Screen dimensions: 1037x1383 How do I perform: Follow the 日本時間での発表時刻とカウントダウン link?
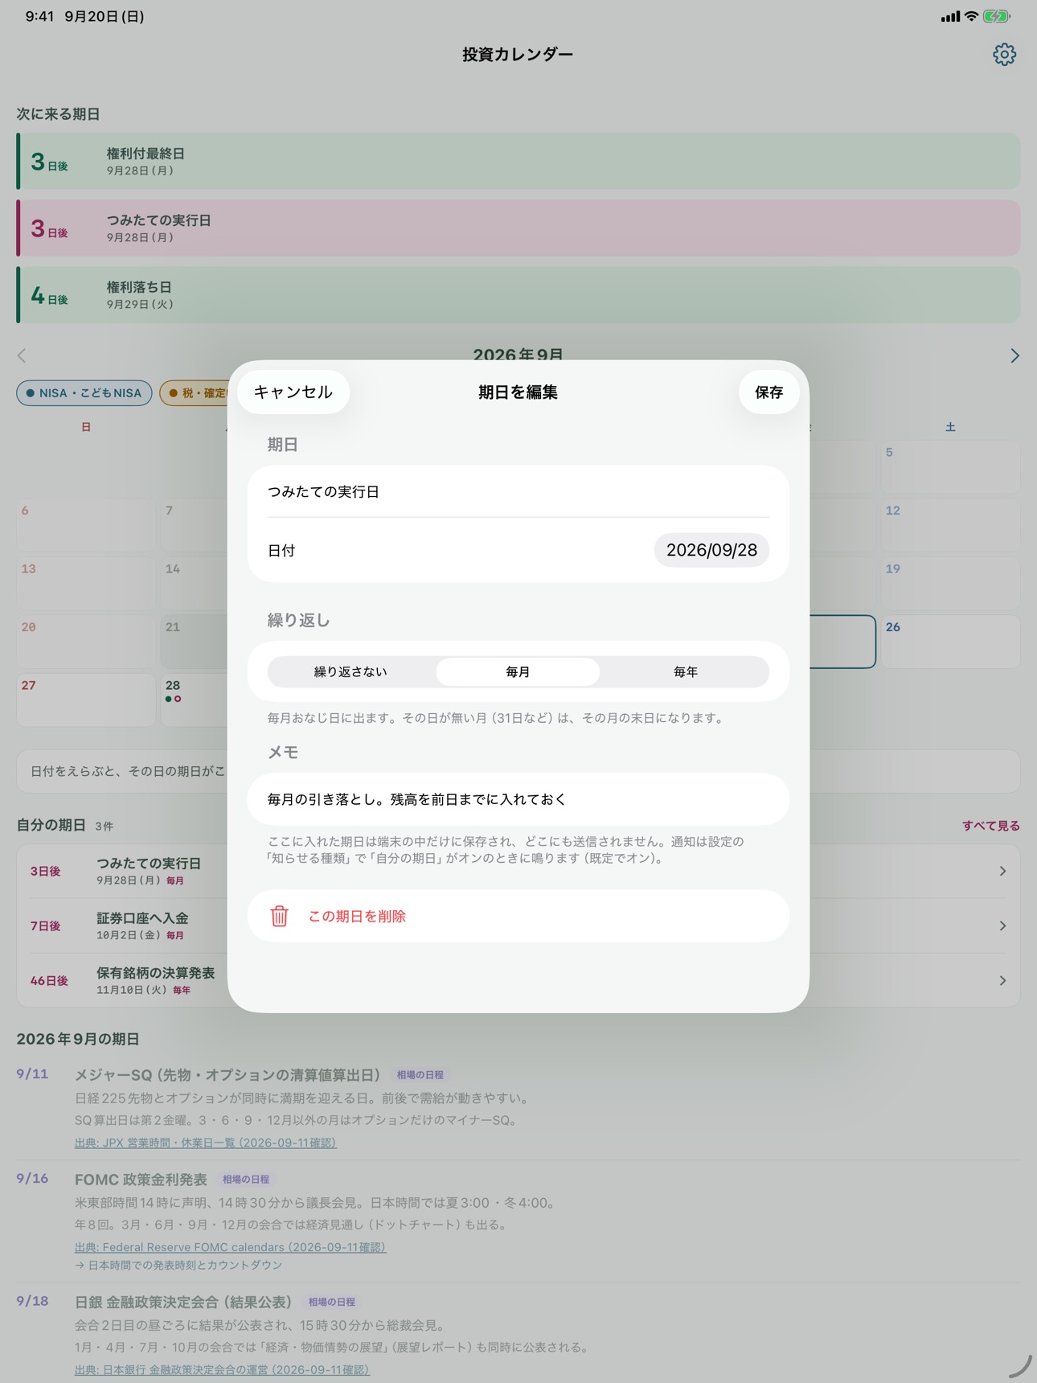coord(178,1265)
